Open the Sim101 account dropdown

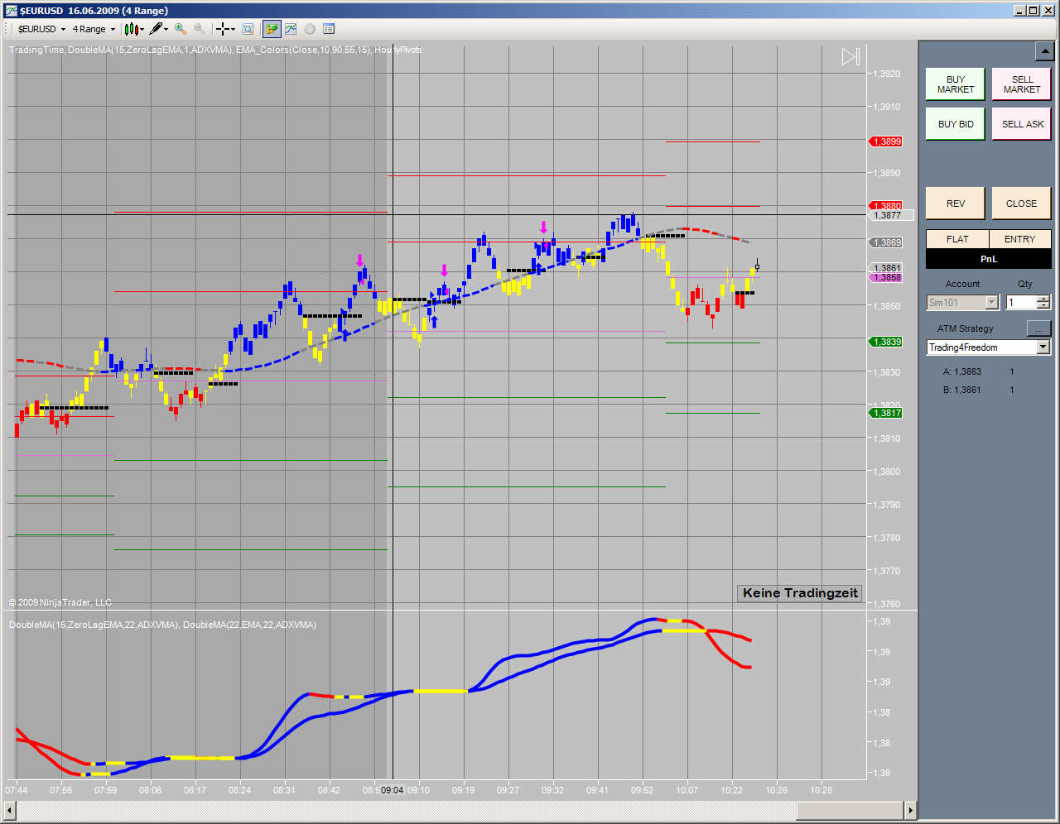click(963, 303)
